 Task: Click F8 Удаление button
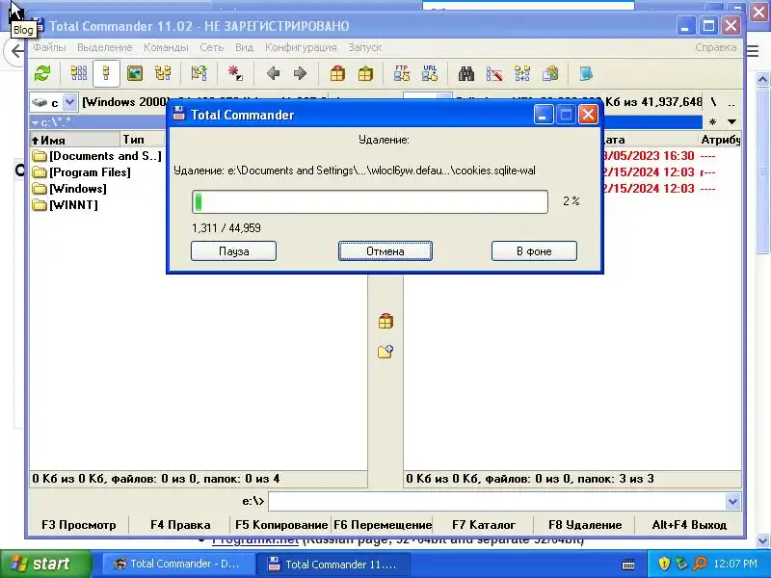tap(585, 525)
